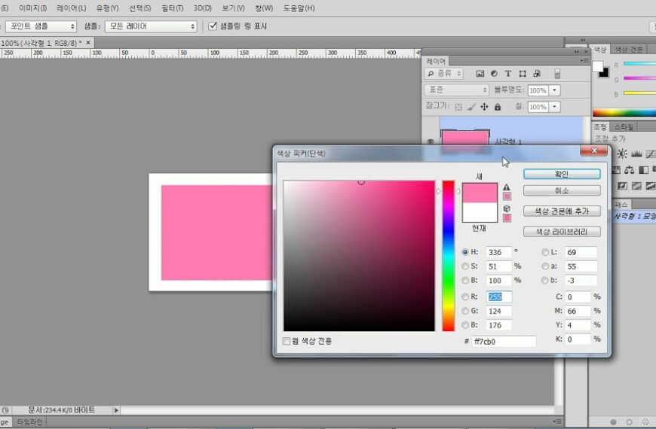The height and width of the screenshot is (429, 656).
Task: Filter layers by adjustment layers icon
Action: (x=494, y=74)
